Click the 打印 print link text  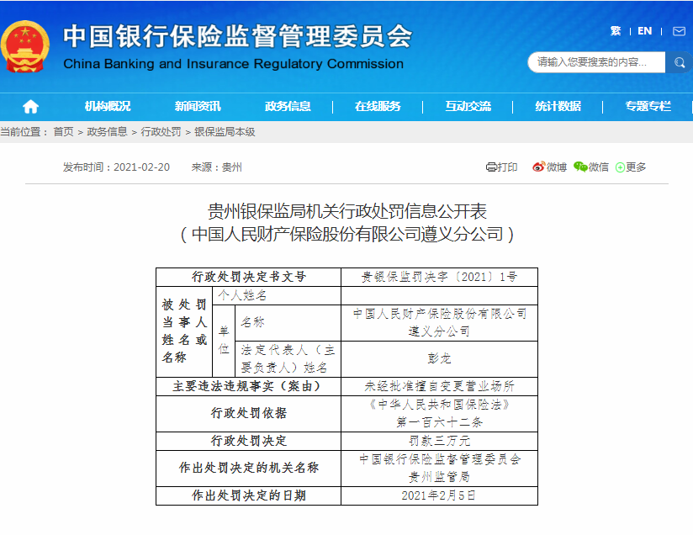pos(507,167)
